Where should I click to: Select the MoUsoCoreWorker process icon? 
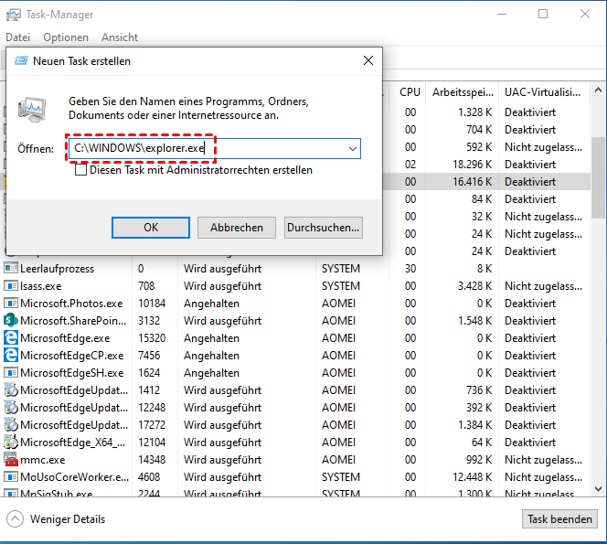(x=11, y=477)
